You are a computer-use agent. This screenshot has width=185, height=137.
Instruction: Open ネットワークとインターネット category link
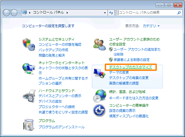(61, 63)
